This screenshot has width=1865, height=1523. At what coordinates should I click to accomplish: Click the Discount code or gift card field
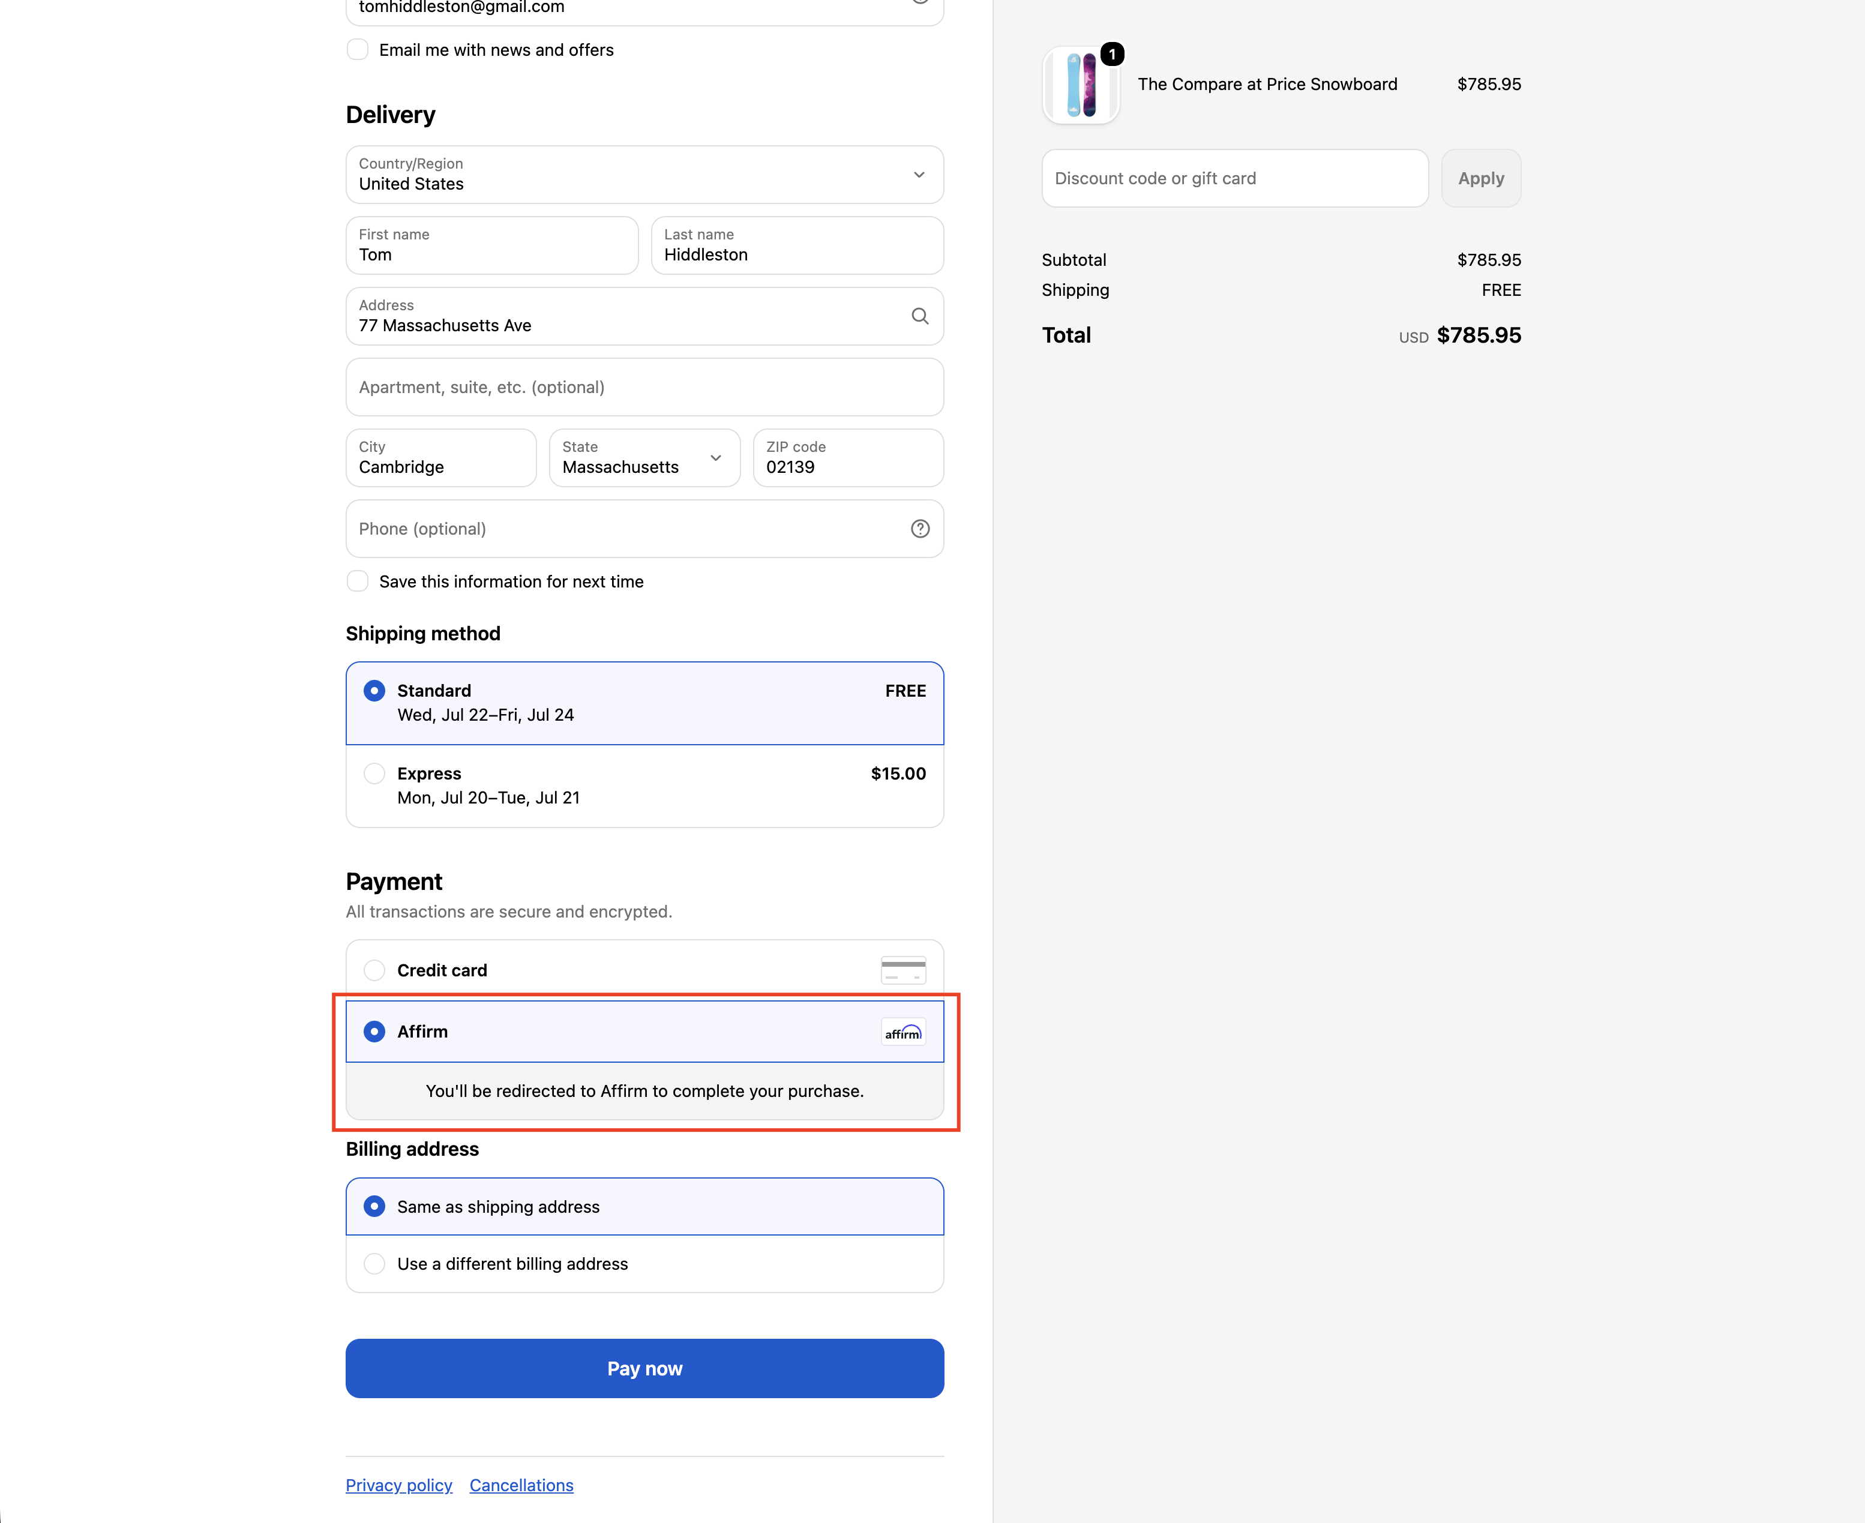[1235, 178]
